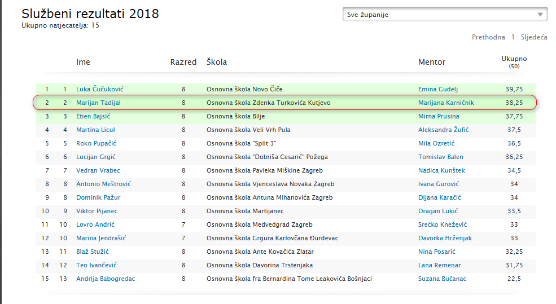Click mentor Mila Ozretić
Viewport: 556px width, 304px height.
pyautogui.click(x=436, y=143)
